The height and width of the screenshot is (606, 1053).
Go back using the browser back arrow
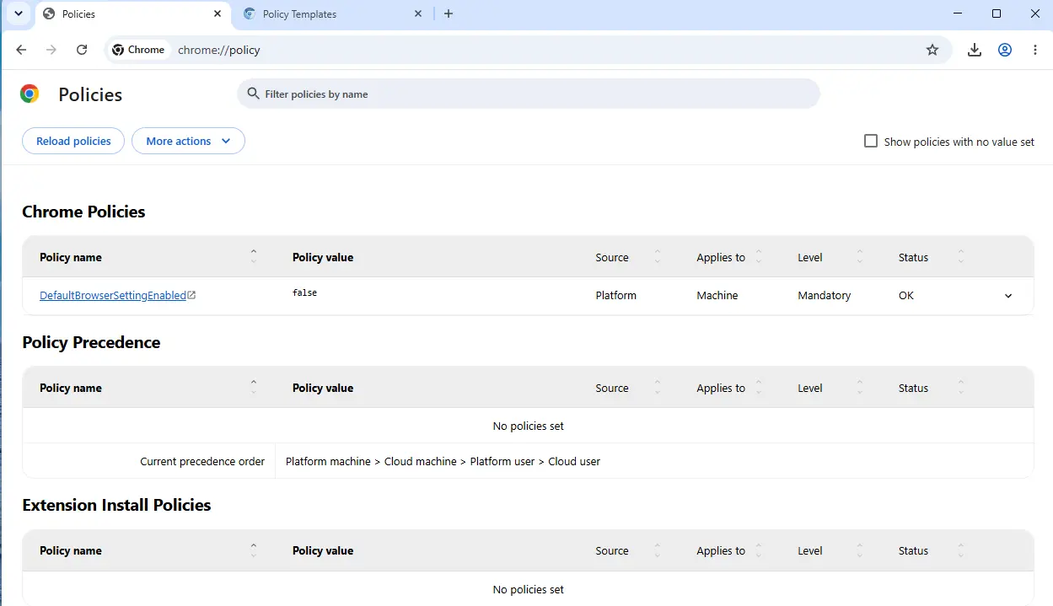pyautogui.click(x=21, y=50)
